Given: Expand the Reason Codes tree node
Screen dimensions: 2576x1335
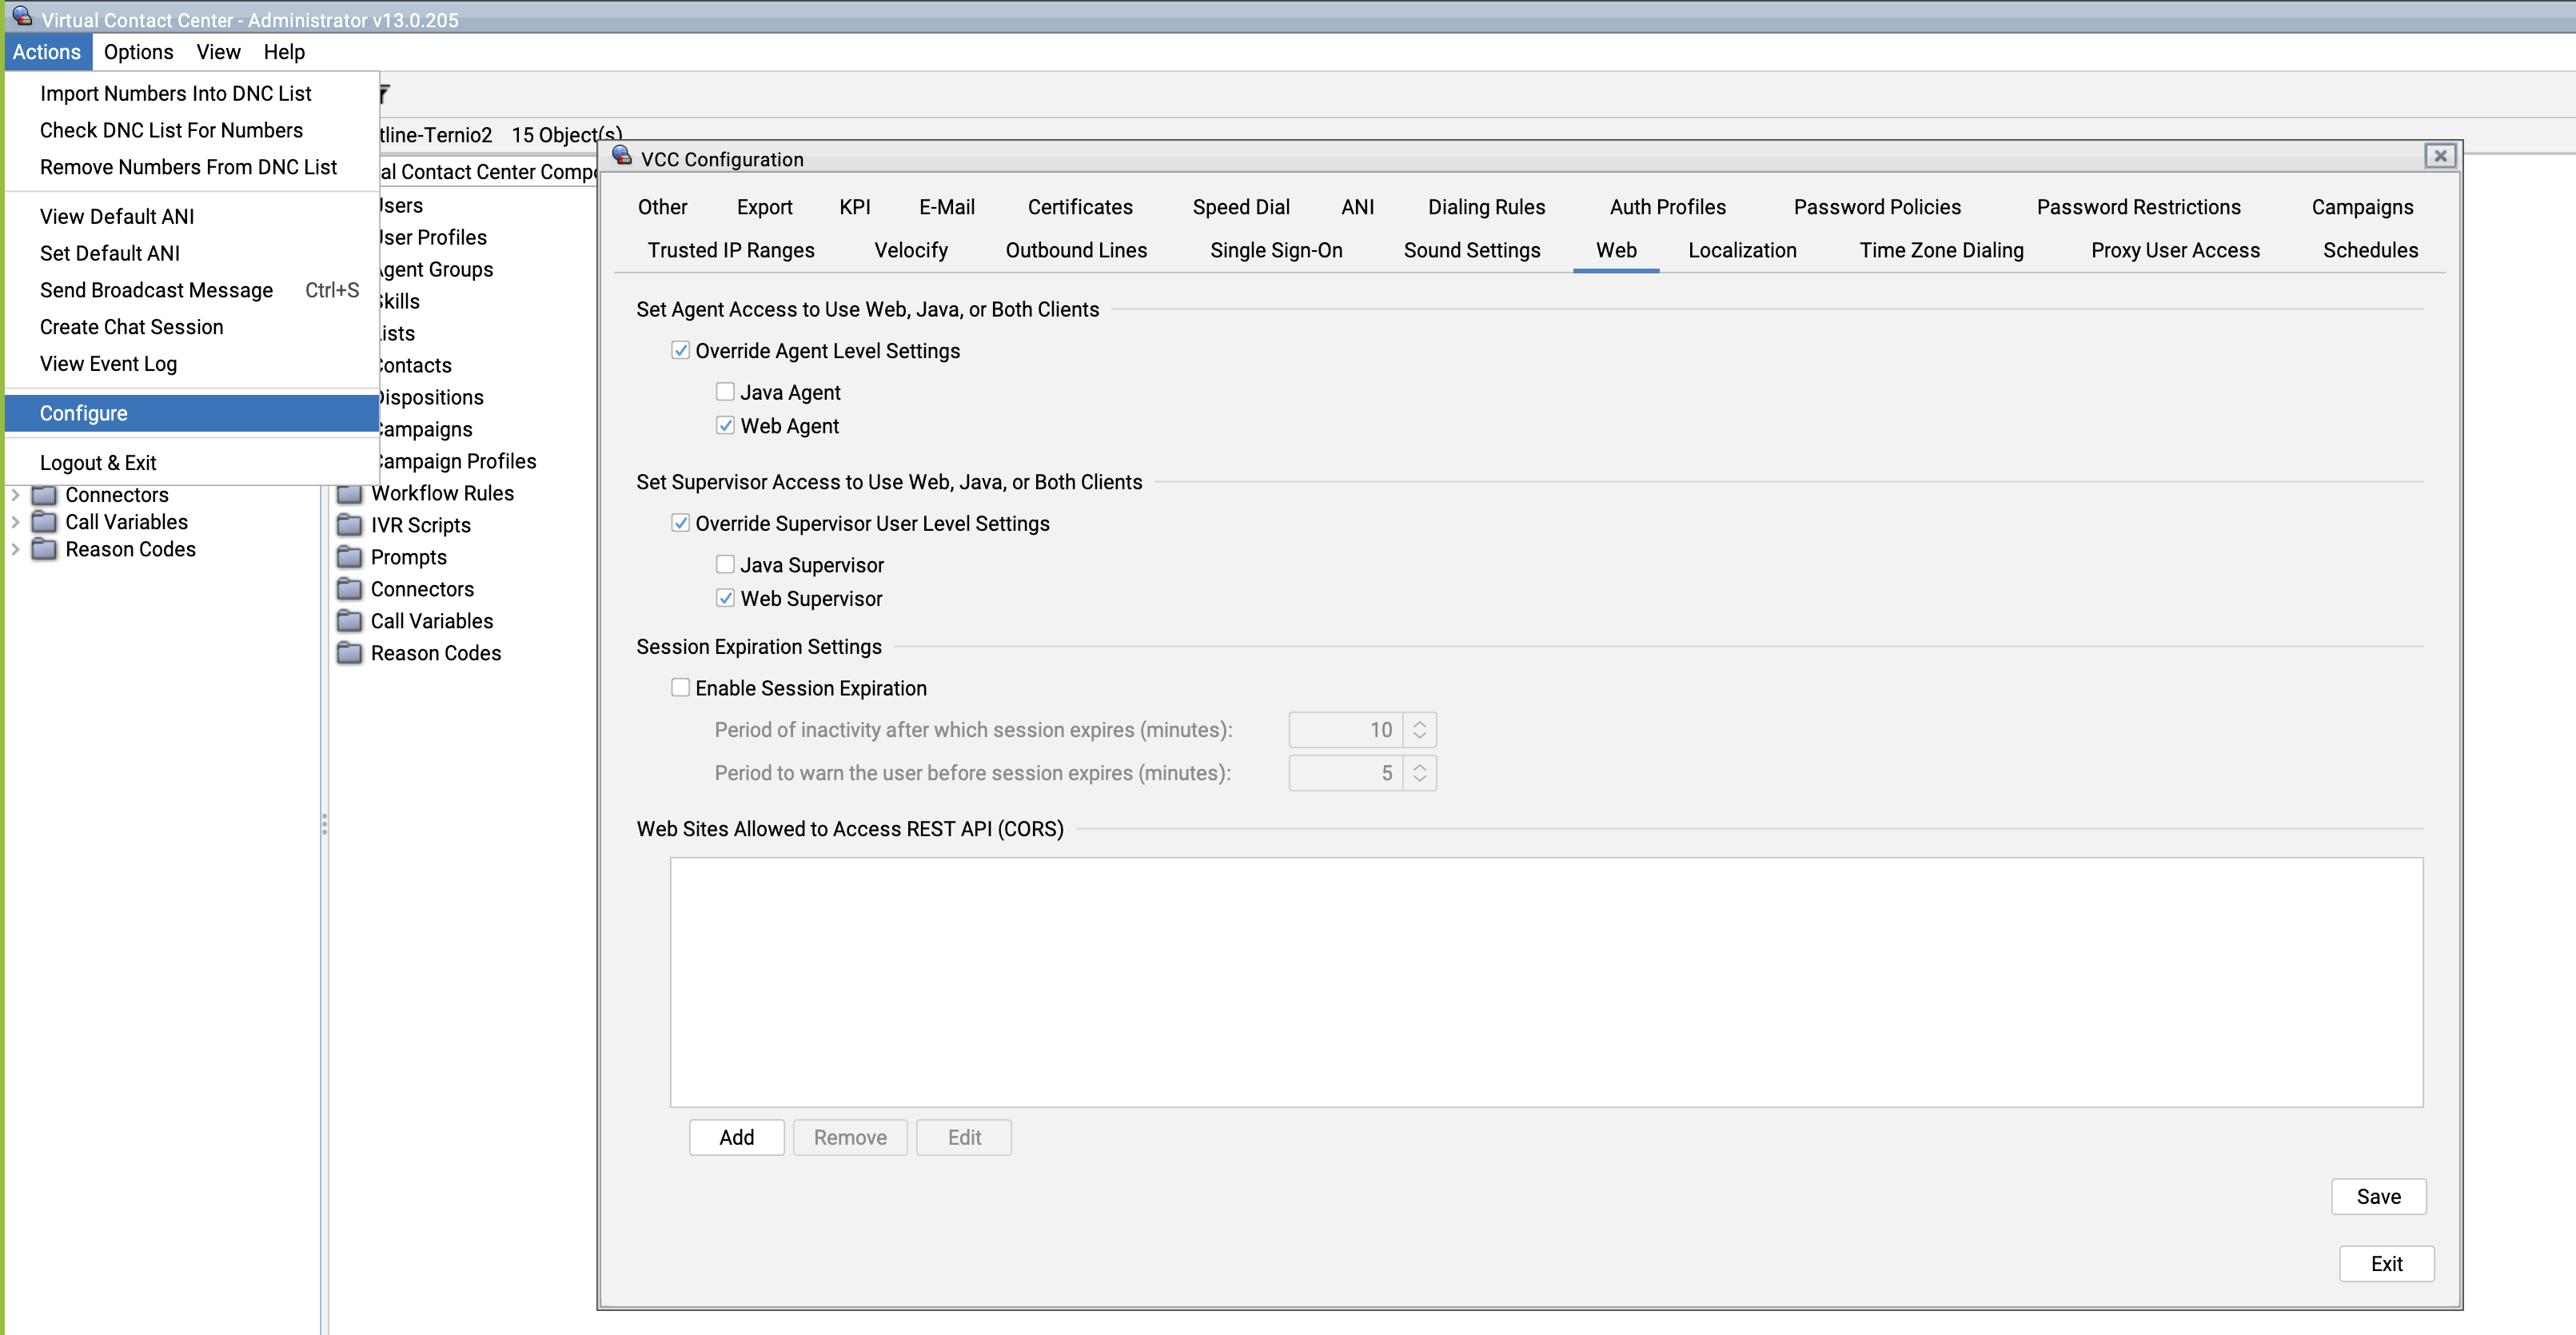Looking at the screenshot, I should coord(15,549).
